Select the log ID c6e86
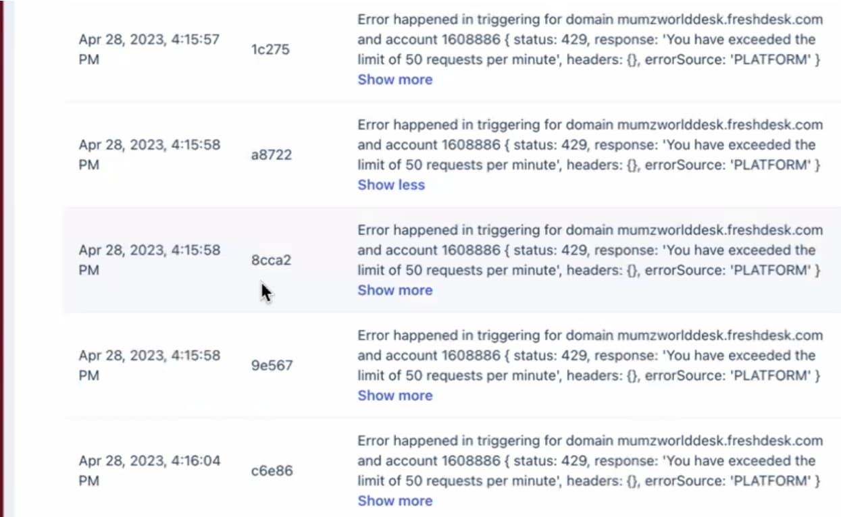 272,470
